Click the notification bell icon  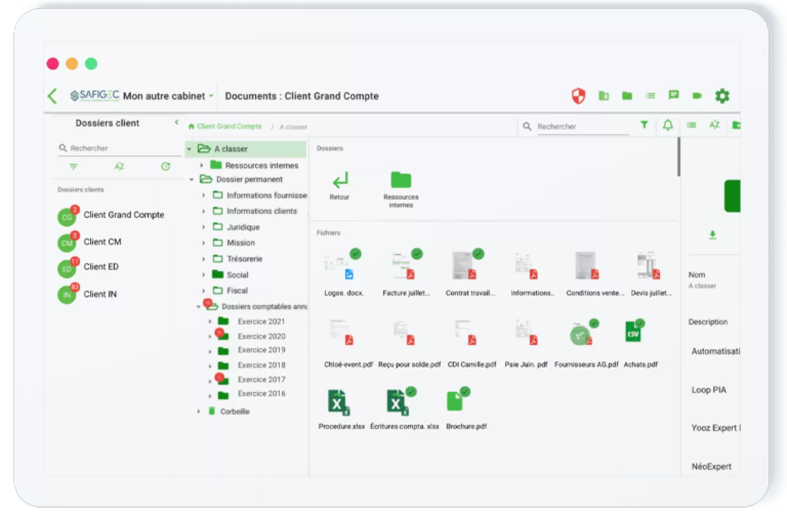[x=668, y=125]
